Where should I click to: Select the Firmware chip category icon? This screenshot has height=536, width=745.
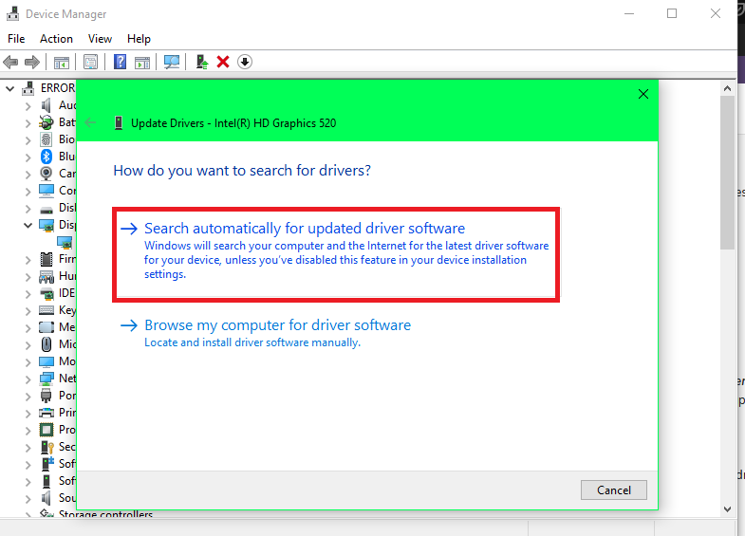(x=47, y=259)
